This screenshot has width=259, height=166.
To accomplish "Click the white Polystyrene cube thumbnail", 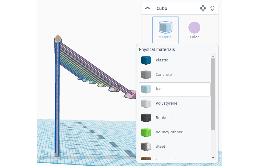I will 146,103.
